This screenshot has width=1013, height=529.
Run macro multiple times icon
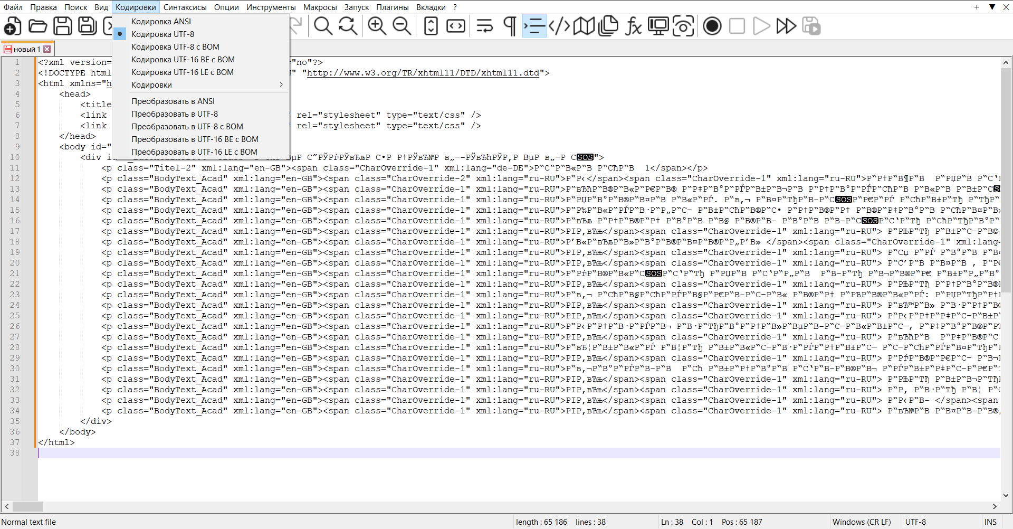[786, 26]
